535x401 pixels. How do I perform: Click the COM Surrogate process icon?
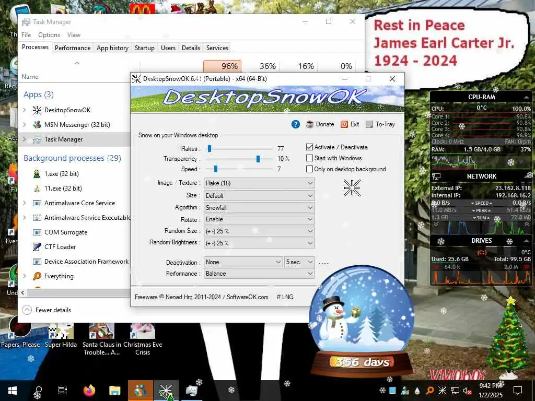37,232
